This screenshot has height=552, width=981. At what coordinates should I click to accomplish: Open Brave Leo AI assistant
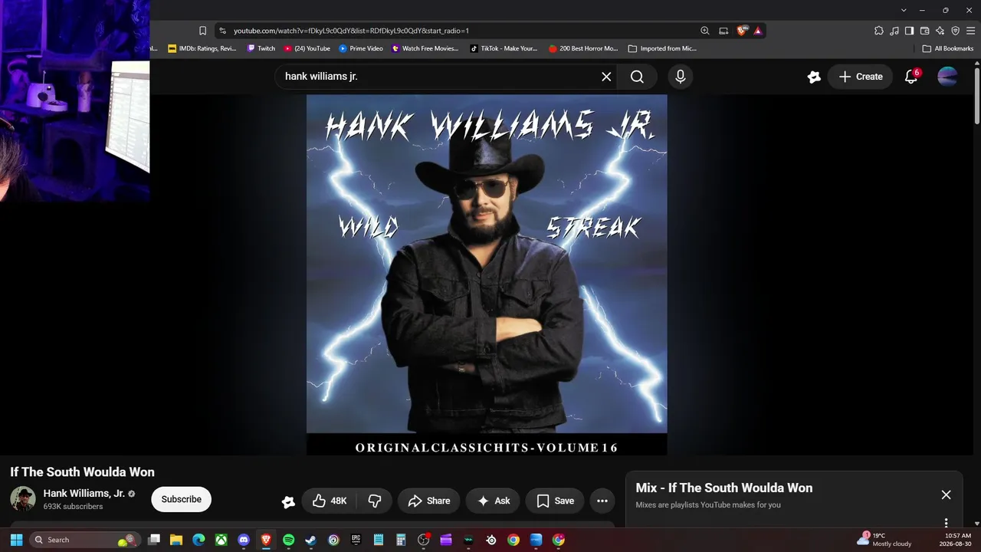tap(940, 31)
